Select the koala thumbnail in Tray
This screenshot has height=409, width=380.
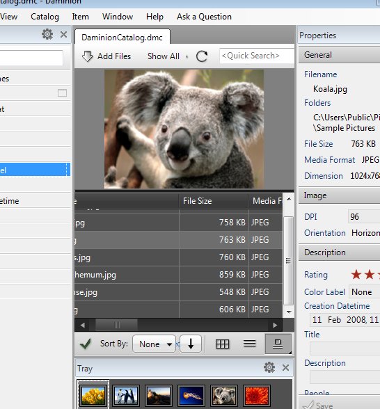coord(224,395)
